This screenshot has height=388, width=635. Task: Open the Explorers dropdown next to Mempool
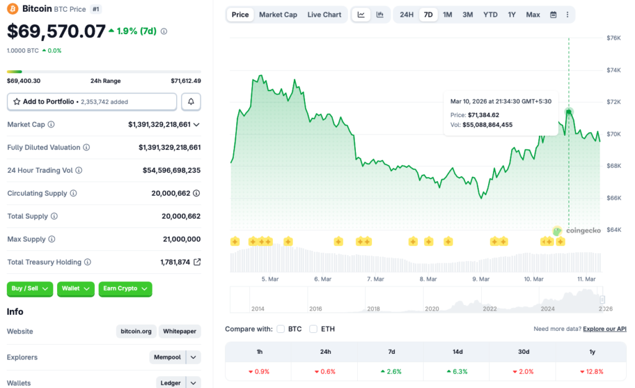tap(192, 357)
